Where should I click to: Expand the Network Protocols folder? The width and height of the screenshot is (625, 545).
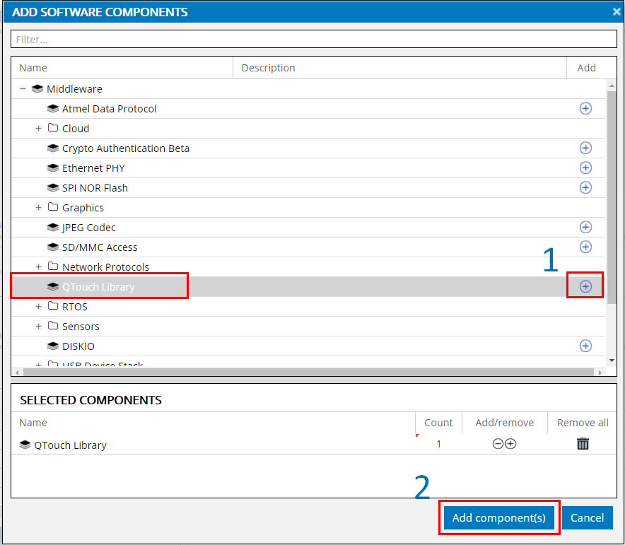(38, 266)
